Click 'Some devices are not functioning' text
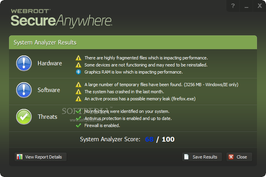266x177 pixels. click(146, 65)
